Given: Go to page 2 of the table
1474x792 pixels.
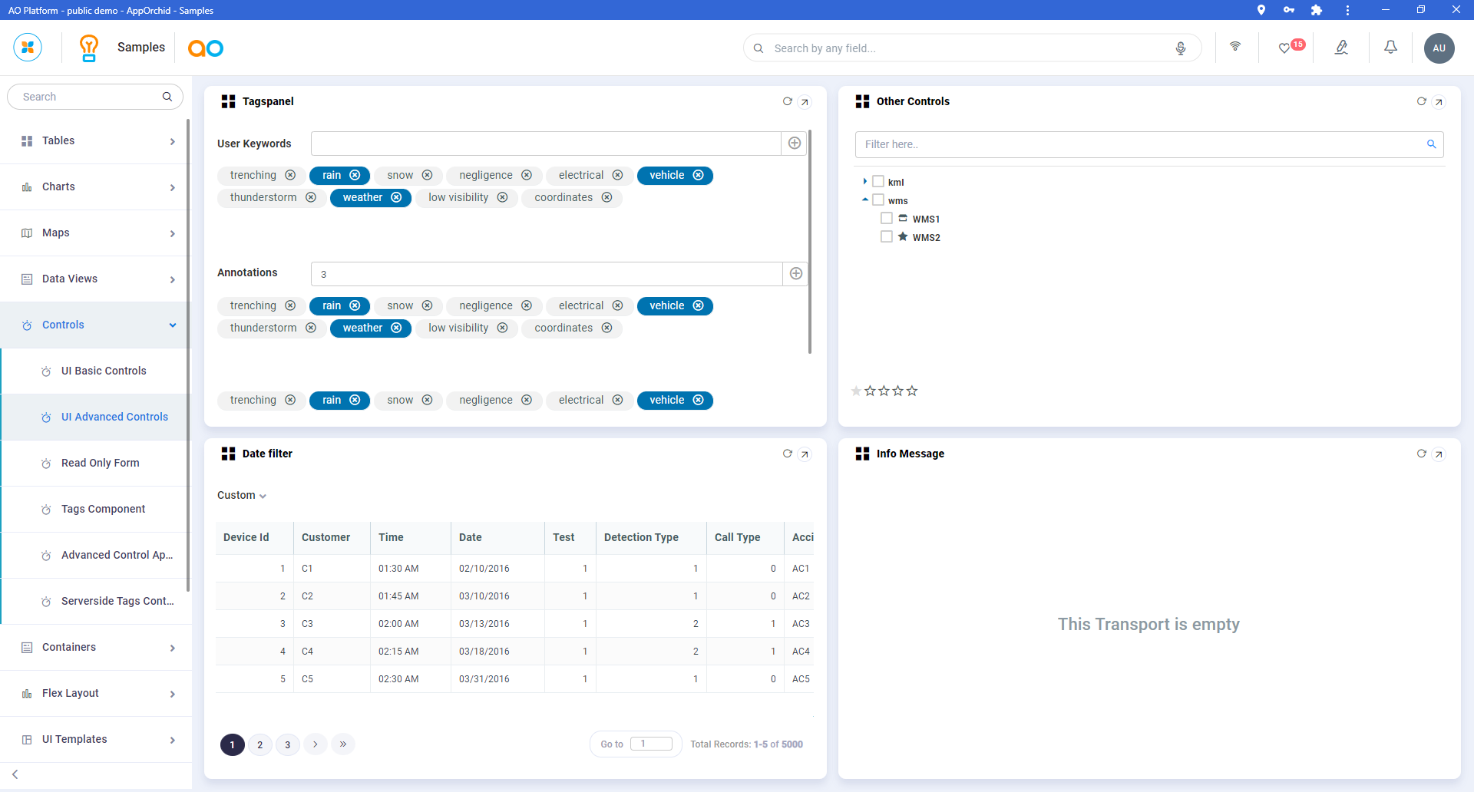Looking at the screenshot, I should point(260,744).
